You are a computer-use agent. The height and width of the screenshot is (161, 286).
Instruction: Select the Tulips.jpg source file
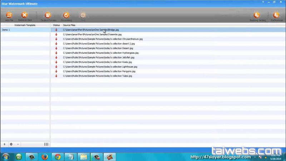97,76
